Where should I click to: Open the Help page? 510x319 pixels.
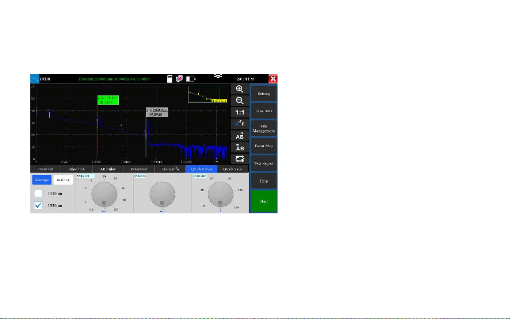(x=264, y=181)
